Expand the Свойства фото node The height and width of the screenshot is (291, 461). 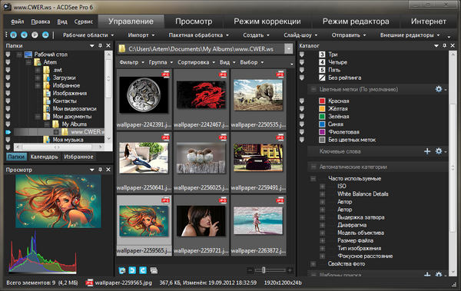[x=313, y=264]
